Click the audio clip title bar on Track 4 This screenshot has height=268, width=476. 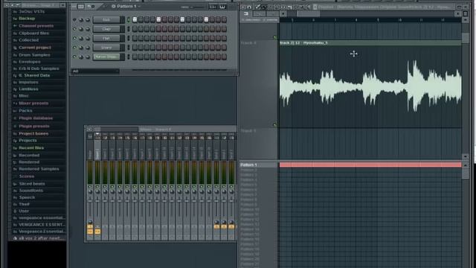370,43
